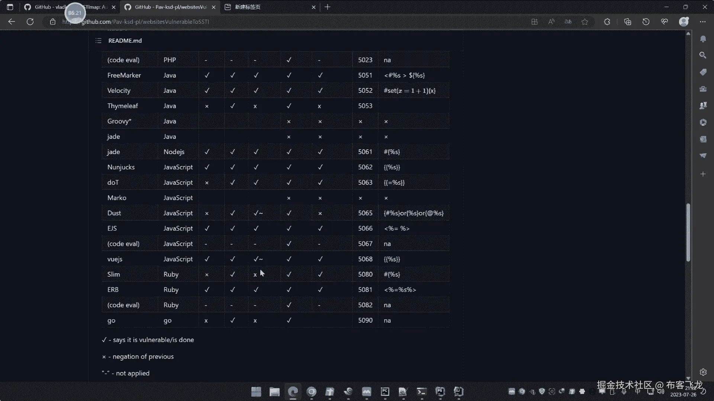
Task: Open the browser extensions puzzle icon
Action: tap(607, 22)
